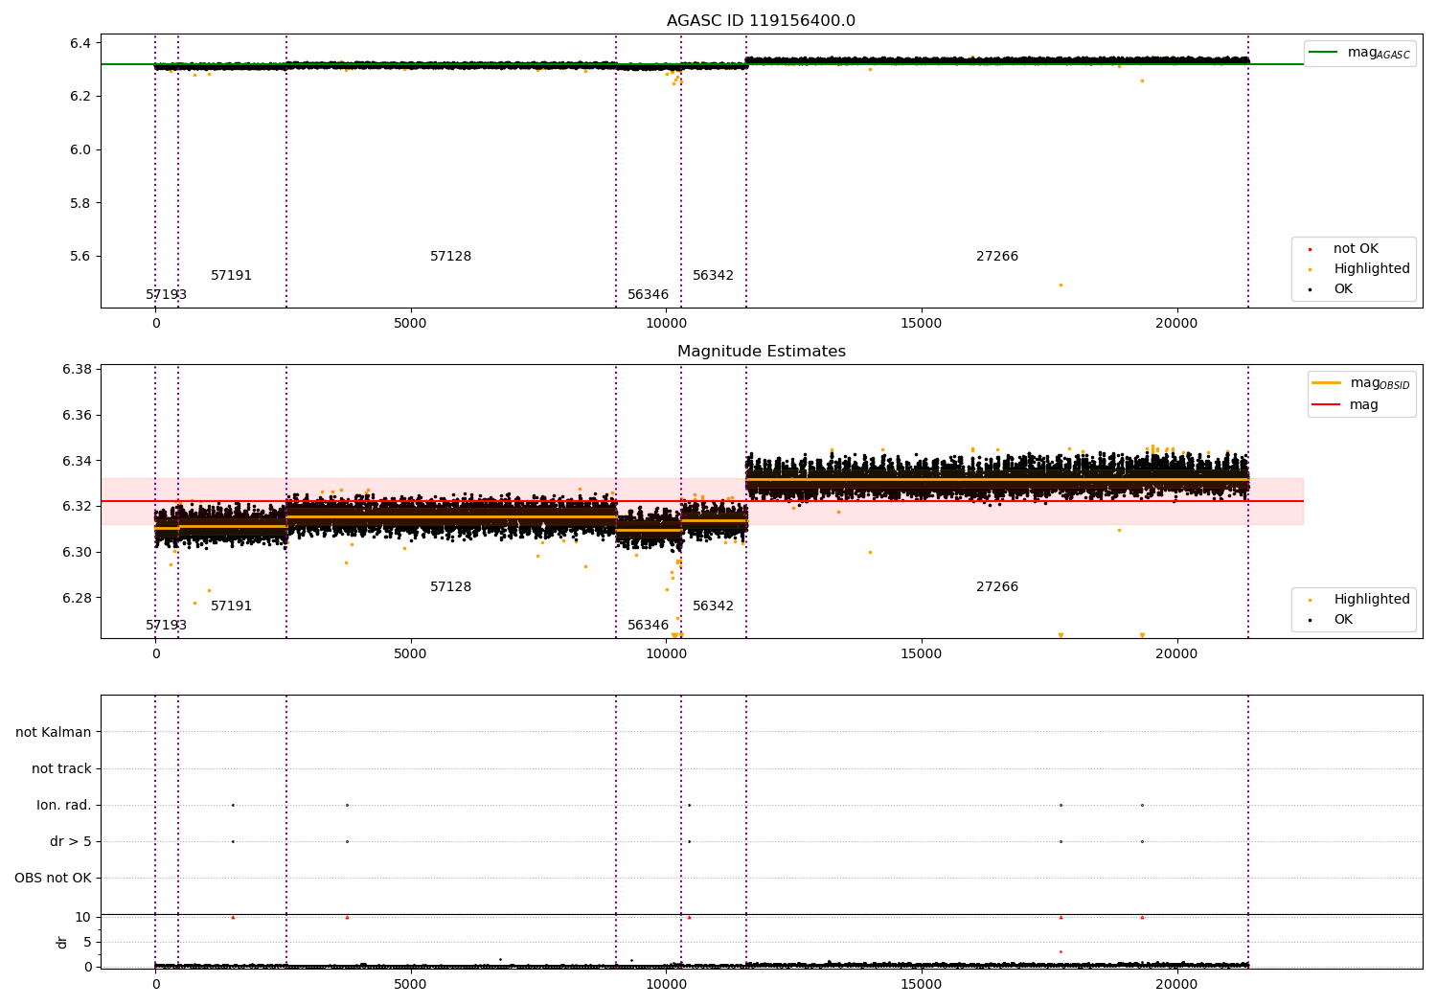The height and width of the screenshot is (1006, 1437).
Task: Click y-tick 6.0 on top plot
Action: tap(80, 149)
